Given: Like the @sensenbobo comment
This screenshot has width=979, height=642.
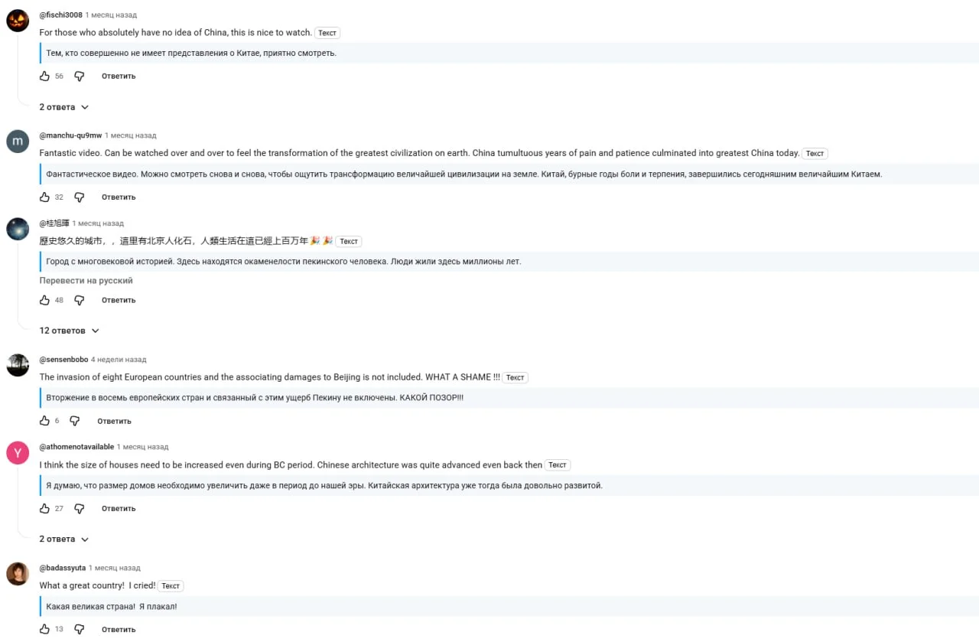Looking at the screenshot, I should tap(44, 422).
